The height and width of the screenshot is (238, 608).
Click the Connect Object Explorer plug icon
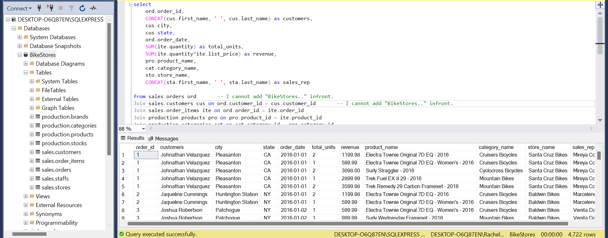point(39,8)
